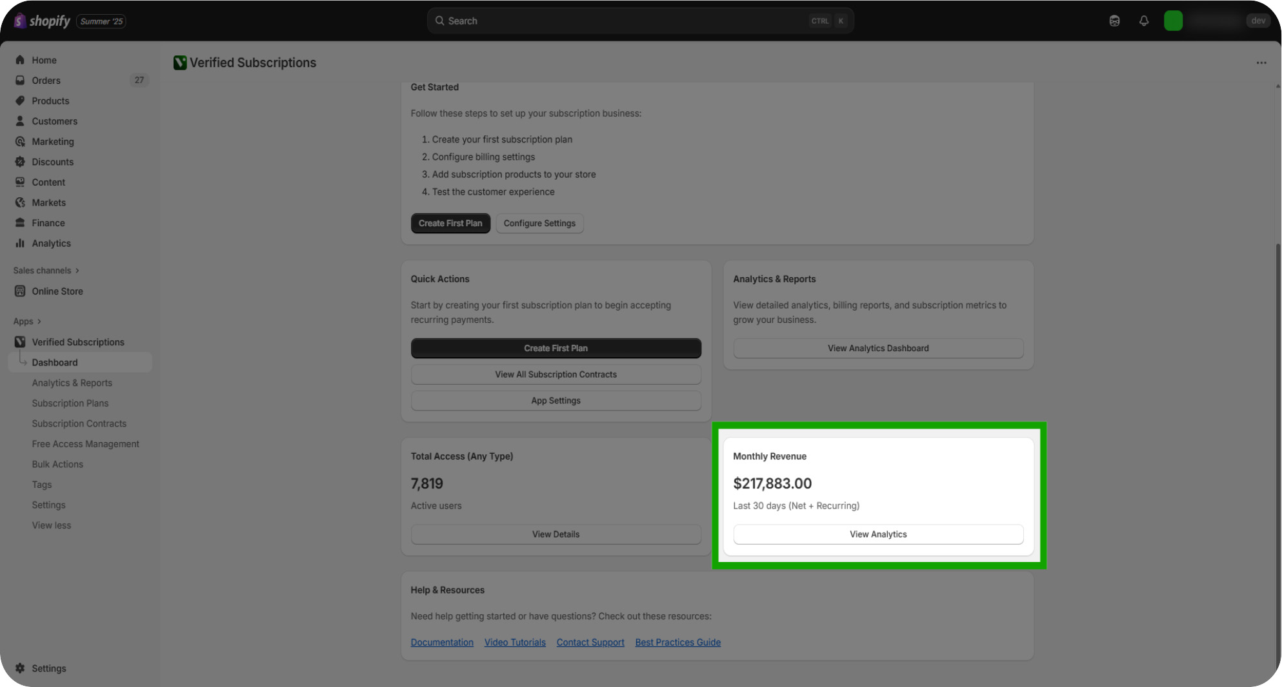Open the Video Tutorials link

tap(515, 643)
